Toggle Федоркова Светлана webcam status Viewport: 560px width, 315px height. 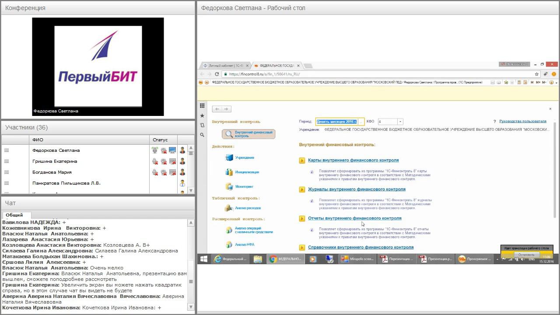[164, 150]
